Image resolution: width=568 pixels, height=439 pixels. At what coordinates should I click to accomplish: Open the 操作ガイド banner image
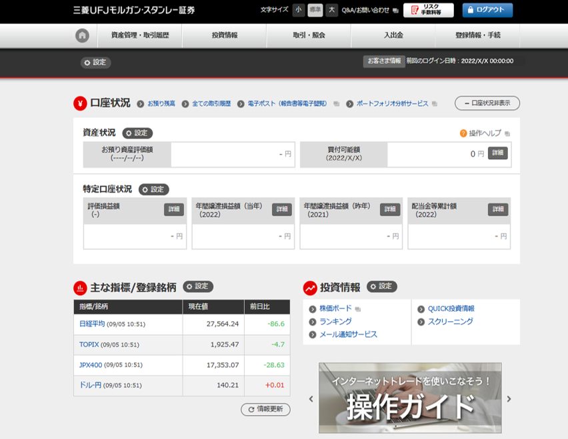pyautogui.click(x=410, y=398)
